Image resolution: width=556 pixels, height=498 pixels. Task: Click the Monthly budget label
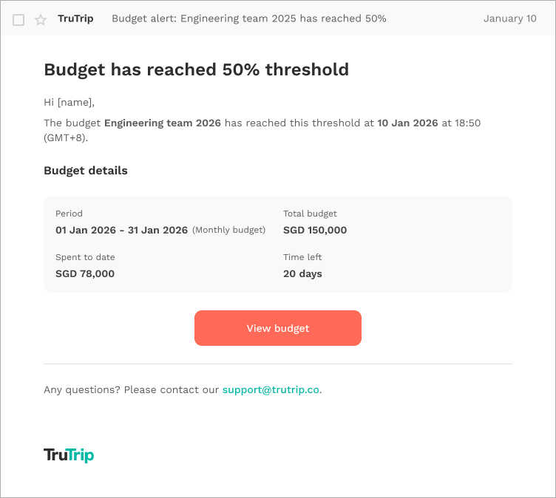click(x=228, y=230)
